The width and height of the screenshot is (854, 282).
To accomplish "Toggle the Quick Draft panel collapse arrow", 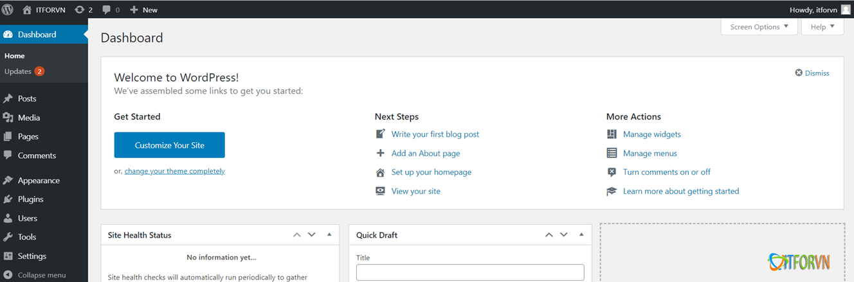I will coord(581,235).
